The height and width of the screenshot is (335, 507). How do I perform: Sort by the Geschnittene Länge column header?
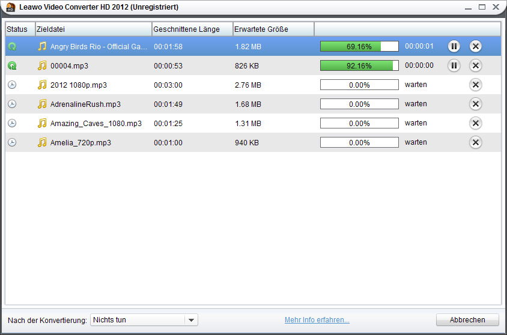click(x=192, y=29)
